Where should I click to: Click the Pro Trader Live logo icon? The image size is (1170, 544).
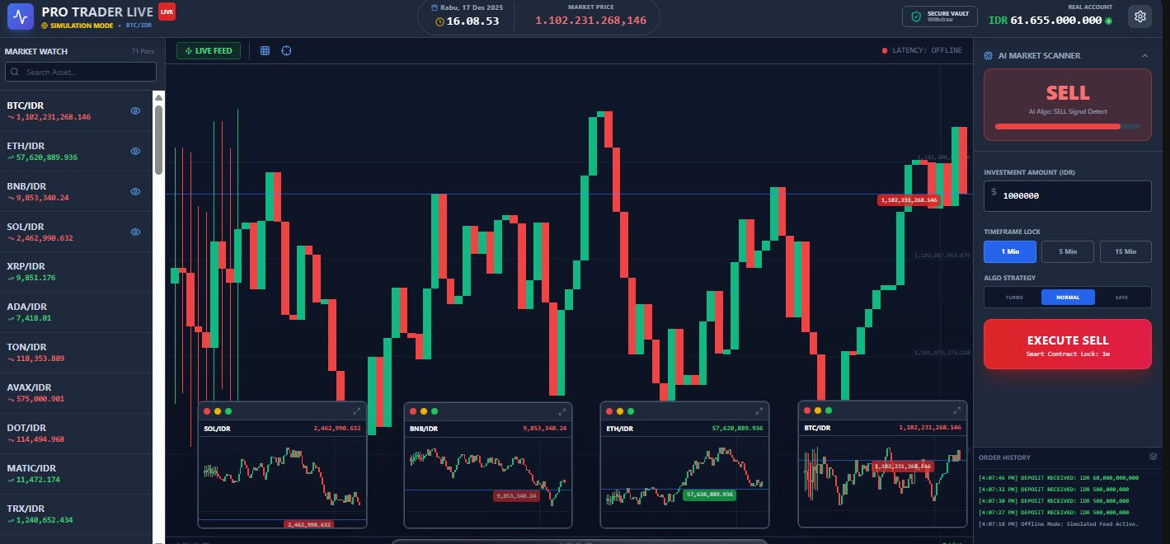21,16
